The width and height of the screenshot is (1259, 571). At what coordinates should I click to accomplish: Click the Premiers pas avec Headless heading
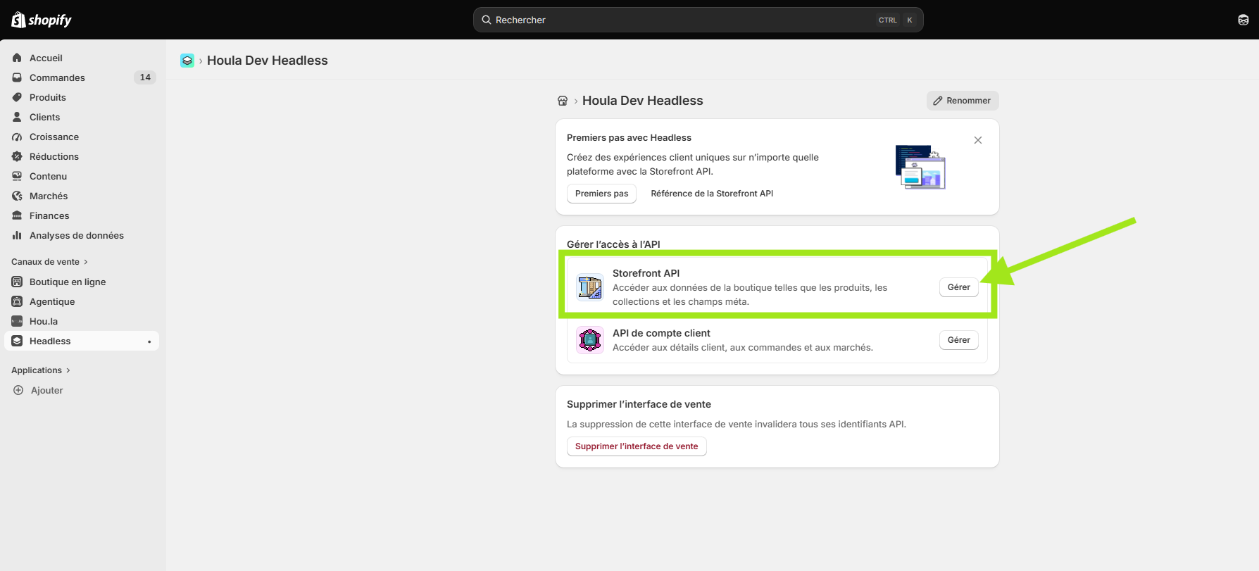click(629, 137)
